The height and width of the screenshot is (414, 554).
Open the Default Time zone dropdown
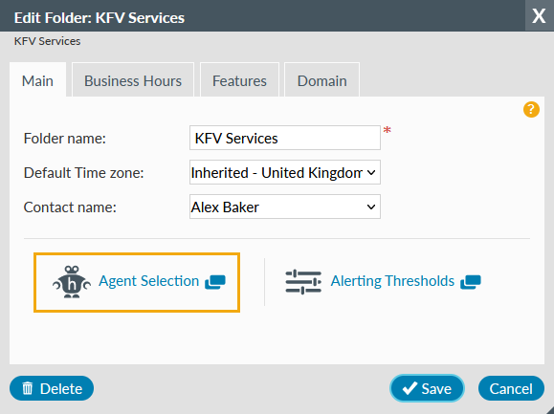[x=285, y=172]
